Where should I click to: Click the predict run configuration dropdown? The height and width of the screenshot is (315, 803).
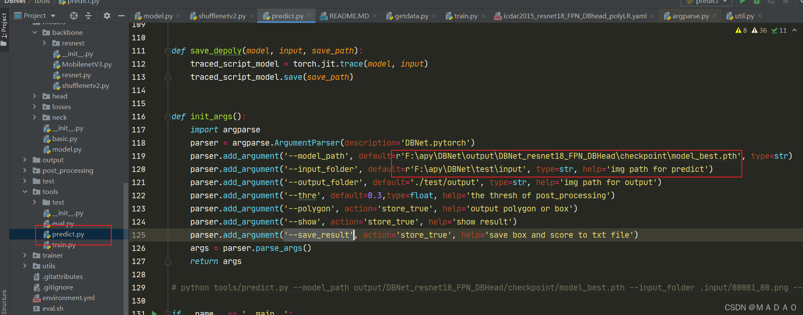[x=707, y=2]
